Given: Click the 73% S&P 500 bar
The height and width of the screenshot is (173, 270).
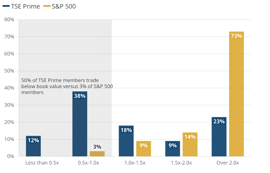Looking at the screenshot, I should [x=236, y=94].
